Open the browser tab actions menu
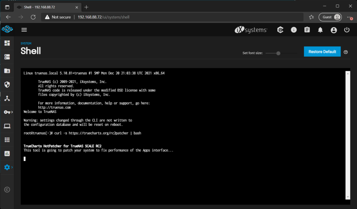The height and width of the screenshot is (209, 357). pyautogui.click(x=7, y=7)
